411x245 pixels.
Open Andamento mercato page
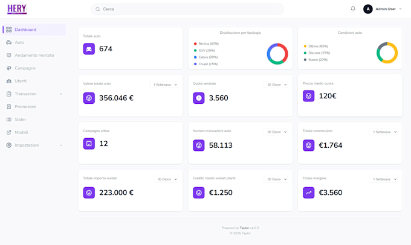coord(34,56)
